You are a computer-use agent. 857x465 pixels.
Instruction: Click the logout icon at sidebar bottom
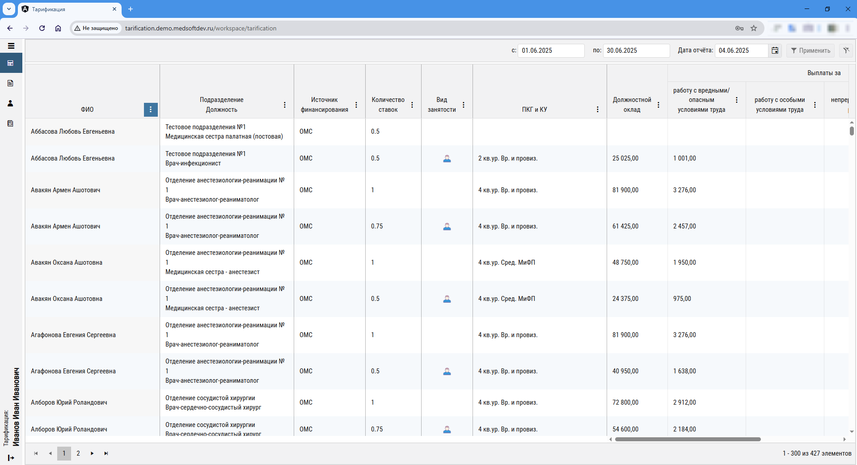point(11,457)
